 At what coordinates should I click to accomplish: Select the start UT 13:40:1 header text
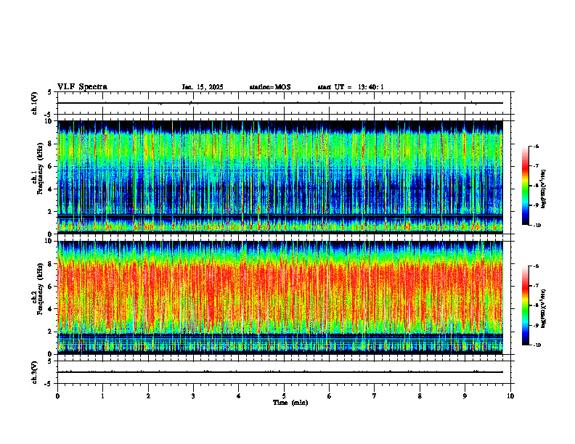351,87
